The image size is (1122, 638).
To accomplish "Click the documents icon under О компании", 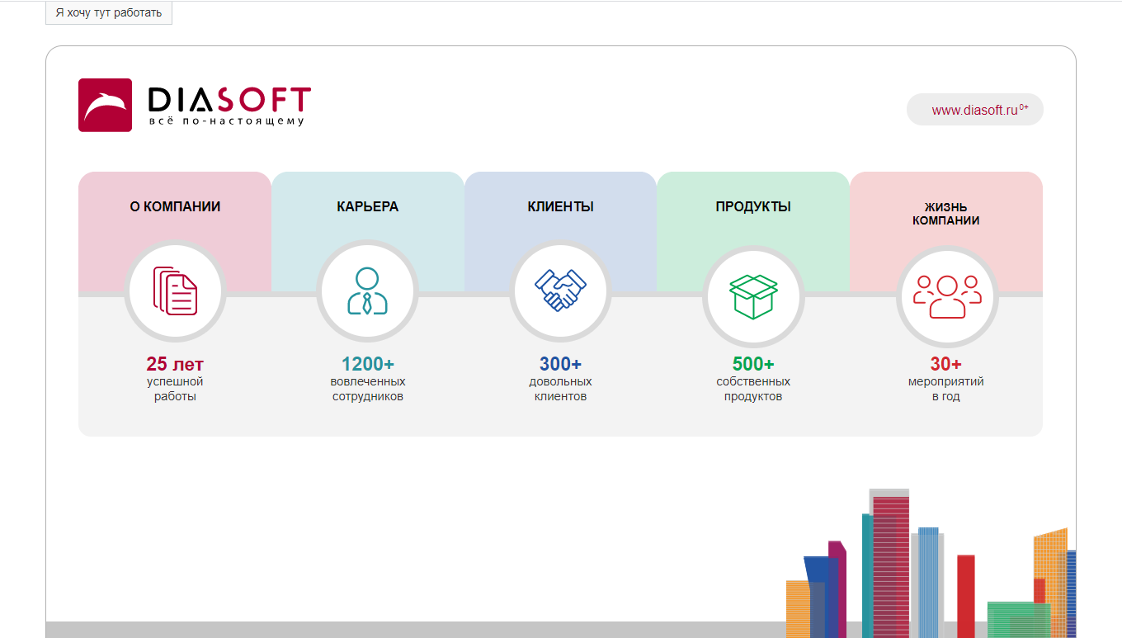I will click(x=175, y=291).
